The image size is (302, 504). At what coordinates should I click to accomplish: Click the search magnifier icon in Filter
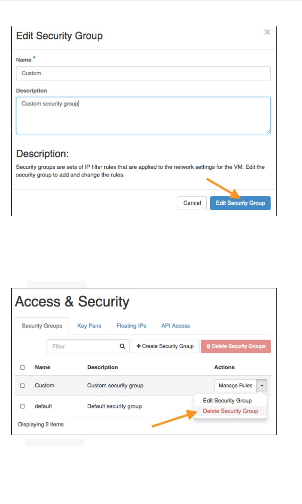[x=122, y=346]
